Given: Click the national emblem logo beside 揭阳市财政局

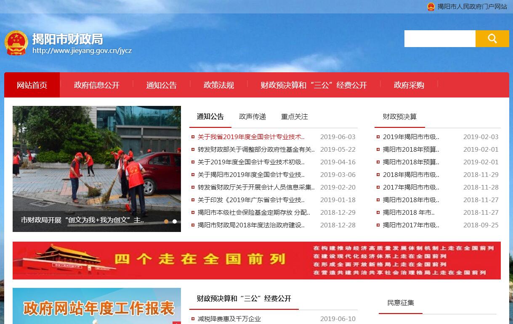Looking at the screenshot, I should [16, 42].
